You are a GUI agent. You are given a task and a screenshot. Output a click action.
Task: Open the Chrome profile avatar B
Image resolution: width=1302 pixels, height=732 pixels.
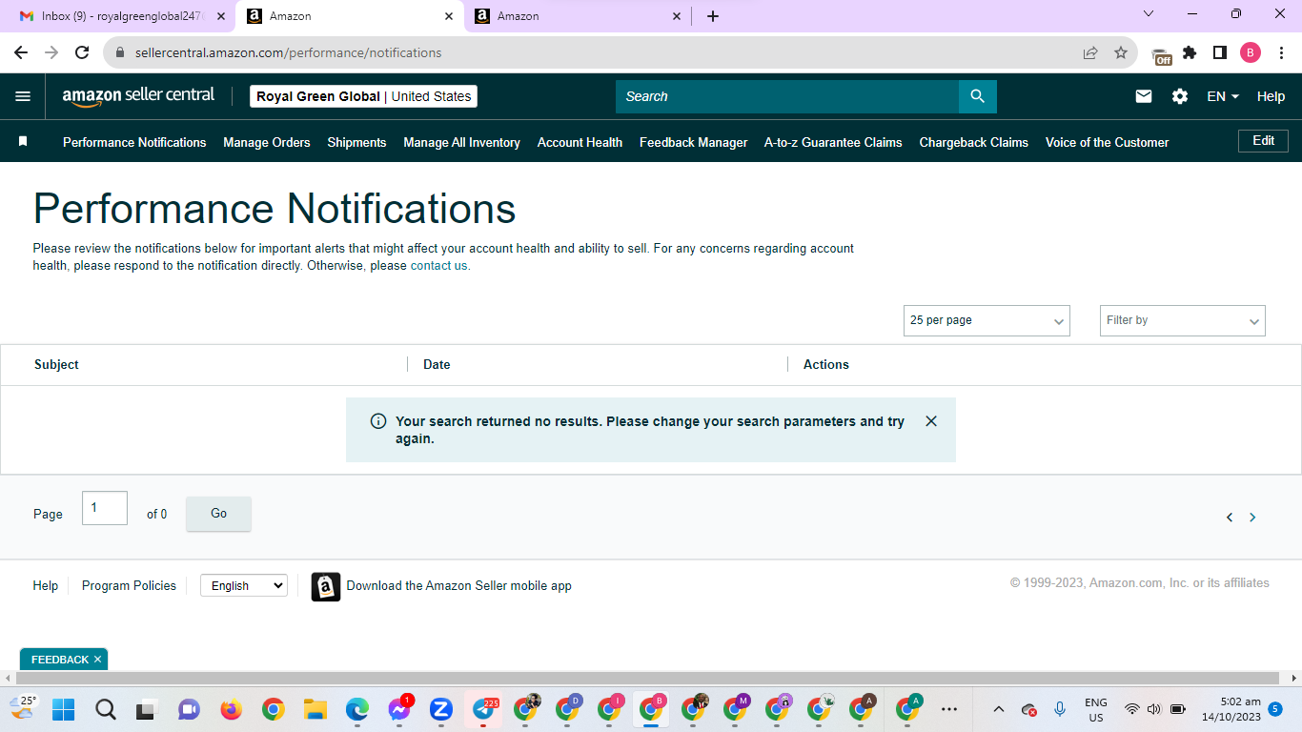pyautogui.click(x=1251, y=52)
